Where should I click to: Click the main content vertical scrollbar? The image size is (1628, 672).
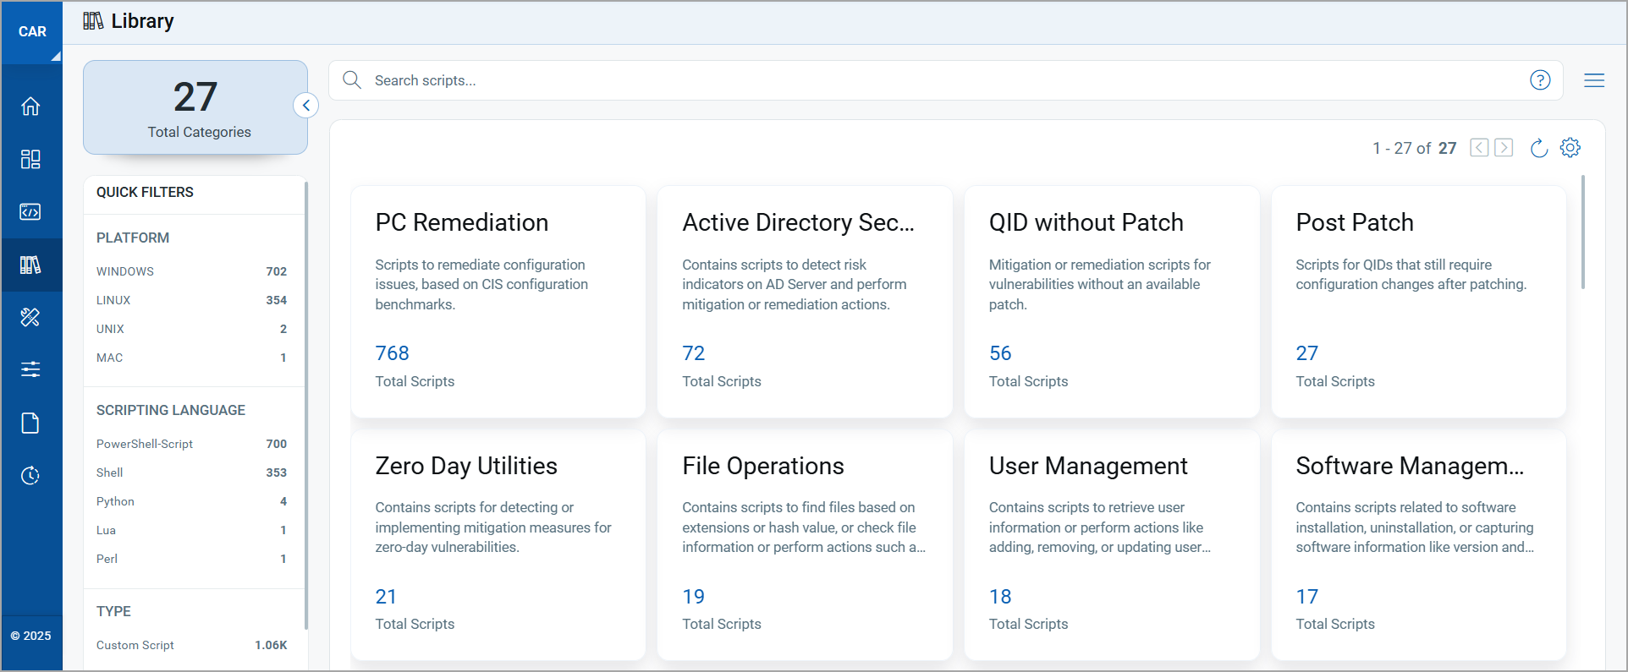pos(1582,232)
